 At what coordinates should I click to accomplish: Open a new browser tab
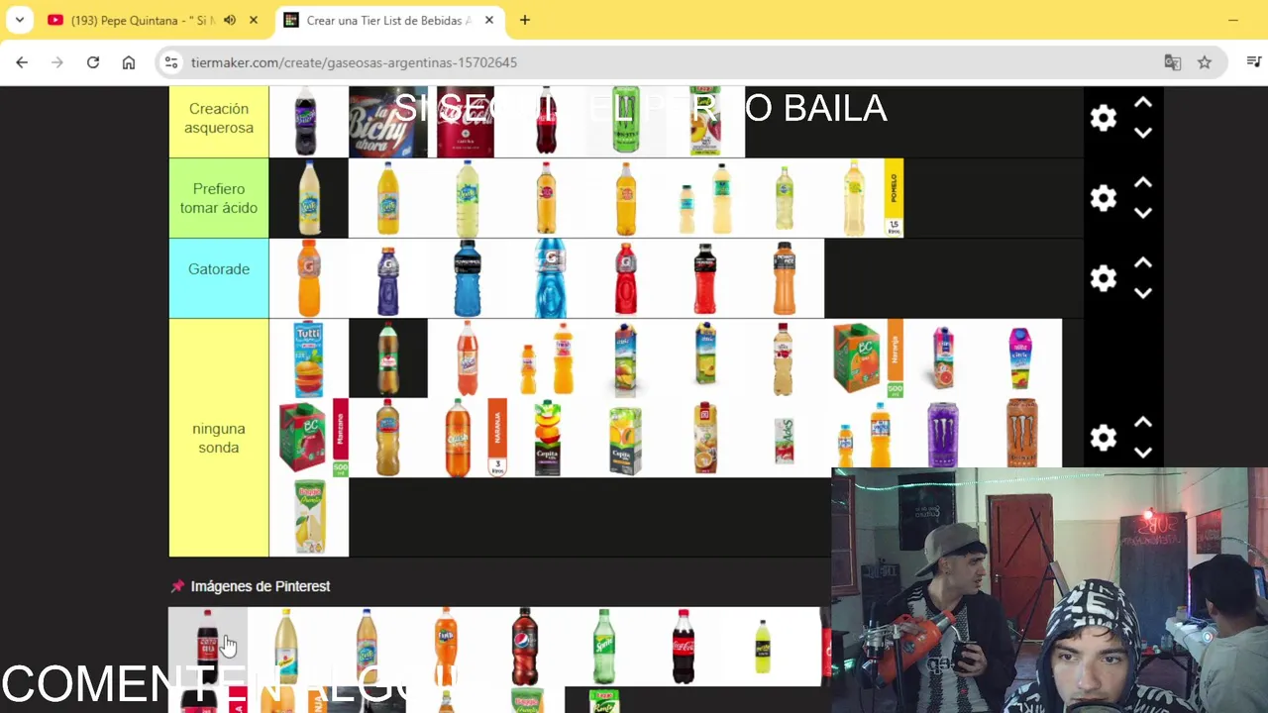525,20
